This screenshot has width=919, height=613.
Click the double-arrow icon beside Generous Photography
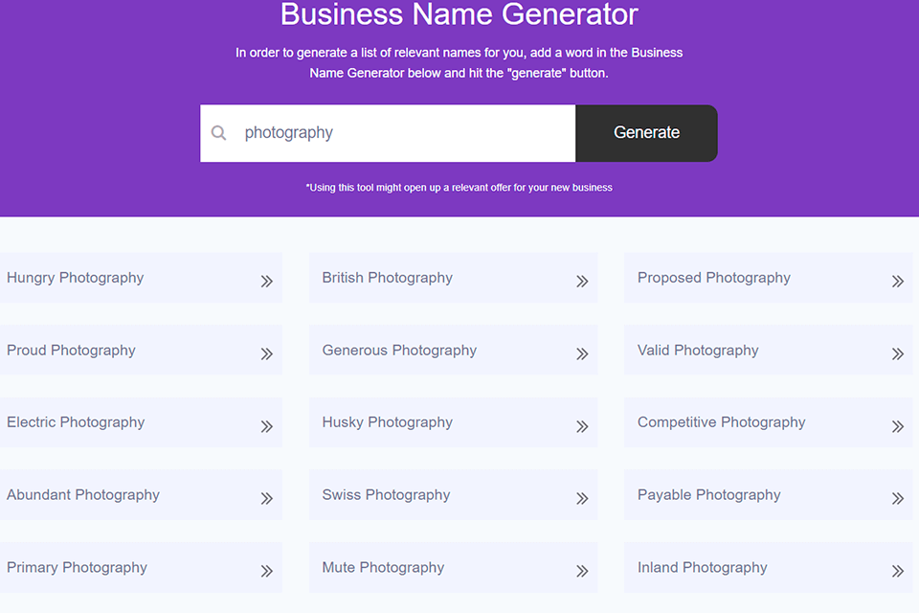coord(582,353)
